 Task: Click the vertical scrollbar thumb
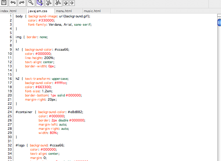pyautogui.click(x=219, y=23)
